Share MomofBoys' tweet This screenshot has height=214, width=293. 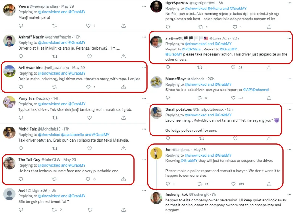click(x=269, y=98)
